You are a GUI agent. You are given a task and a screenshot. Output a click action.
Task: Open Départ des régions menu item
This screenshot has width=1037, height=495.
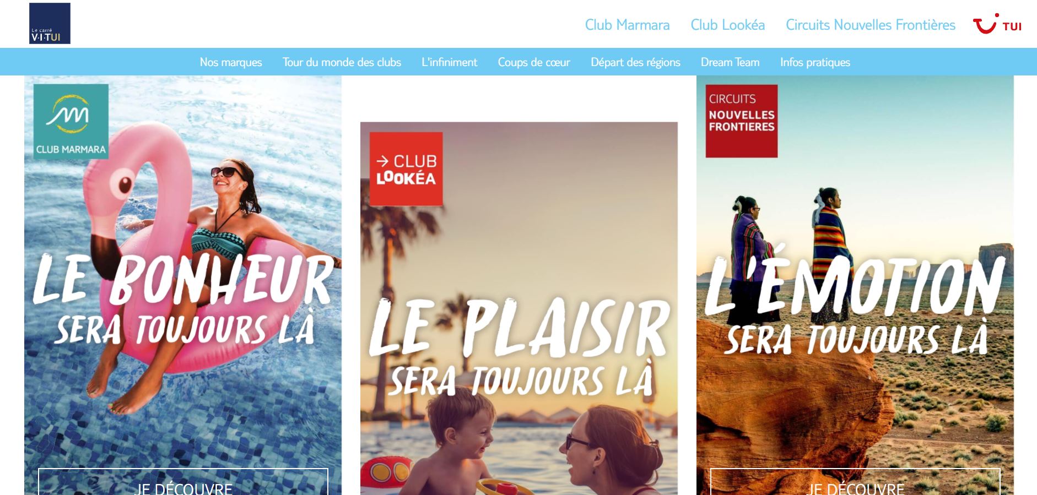pos(635,62)
